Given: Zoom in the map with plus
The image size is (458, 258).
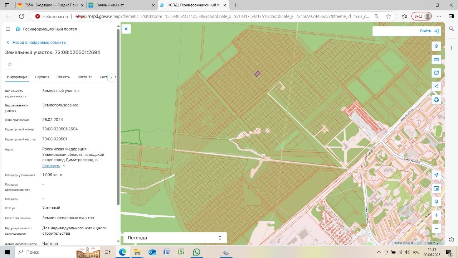Looking at the screenshot, I should pyautogui.click(x=436, y=215).
